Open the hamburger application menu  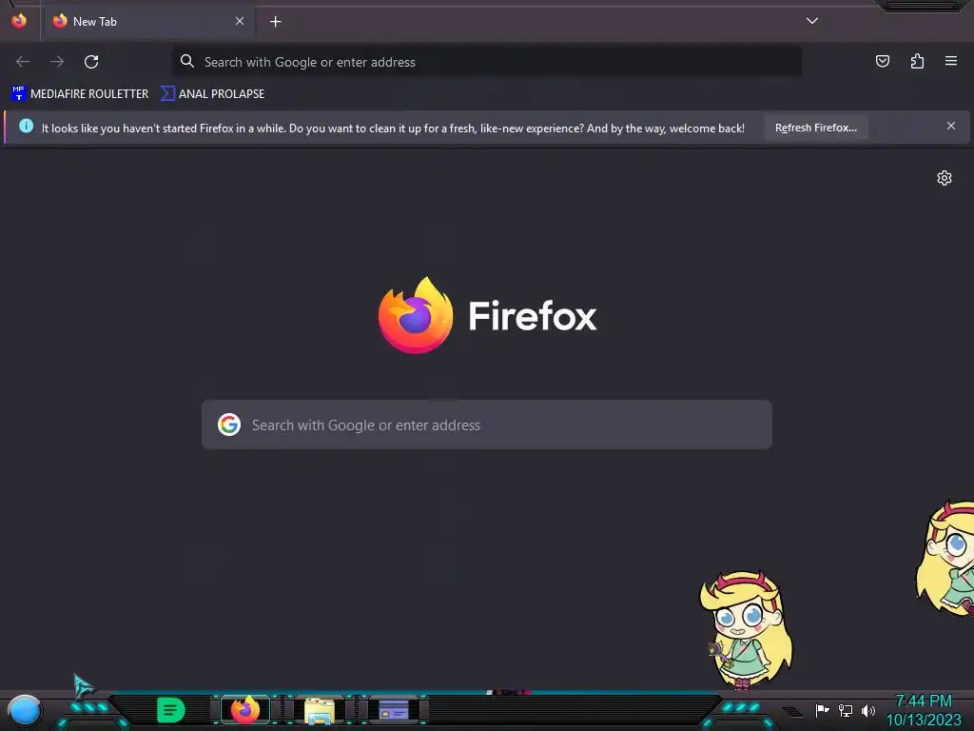(951, 61)
